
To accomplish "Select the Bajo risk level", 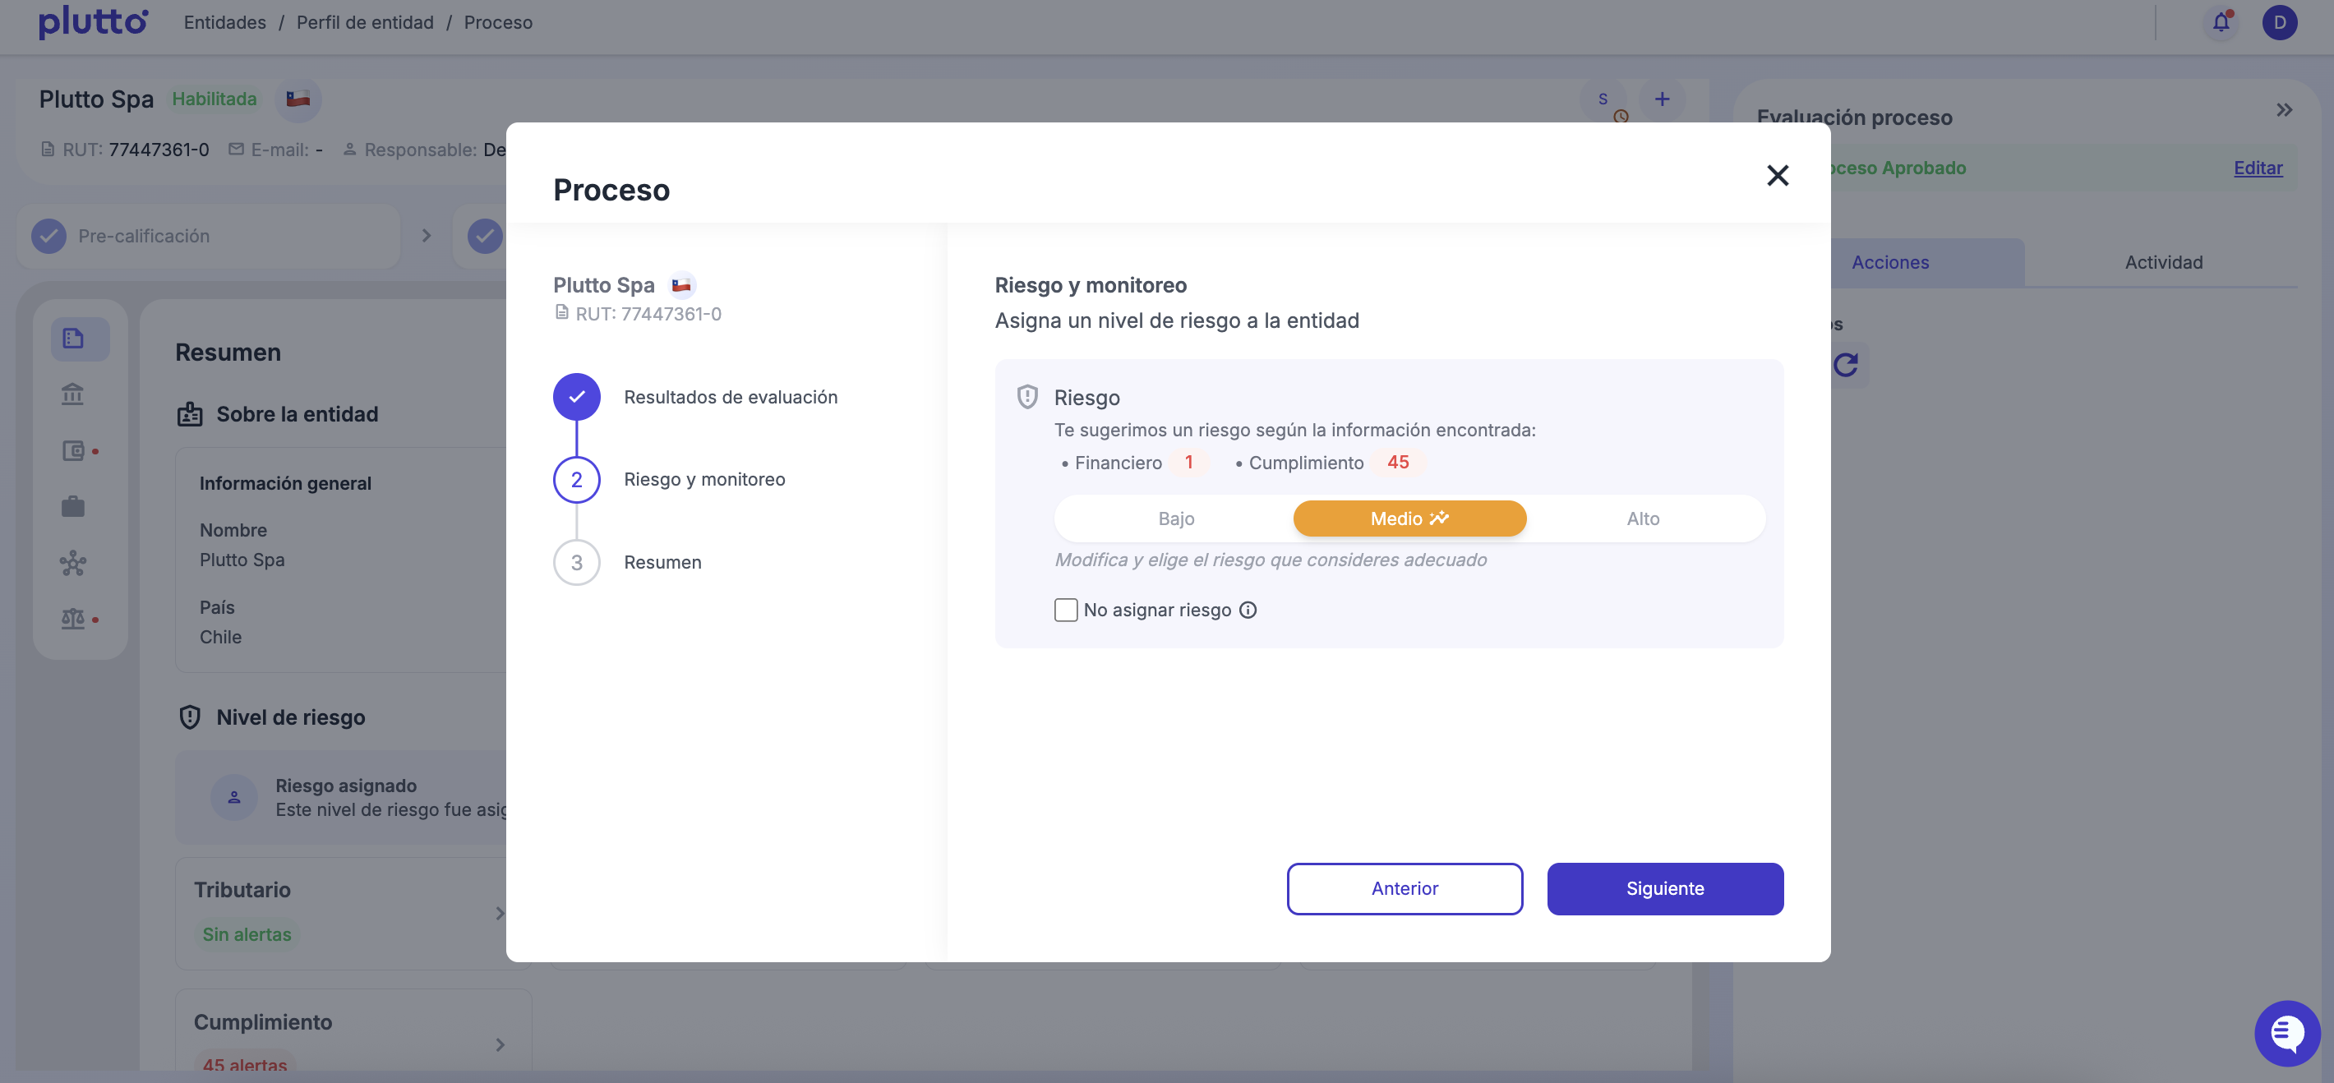I will point(1175,518).
